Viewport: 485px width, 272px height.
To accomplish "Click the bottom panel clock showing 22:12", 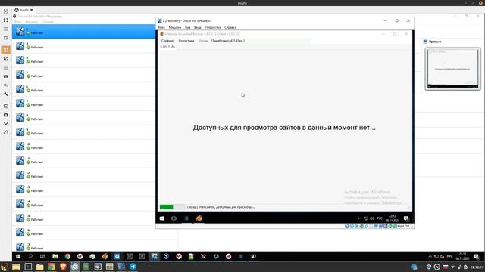I will [x=477, y=267].
